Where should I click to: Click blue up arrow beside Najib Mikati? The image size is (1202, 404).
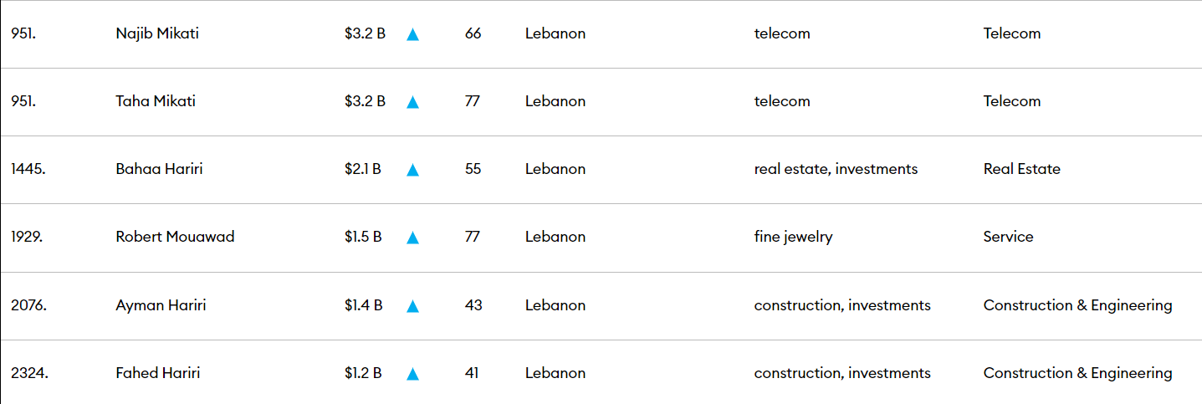pos(412,34)
